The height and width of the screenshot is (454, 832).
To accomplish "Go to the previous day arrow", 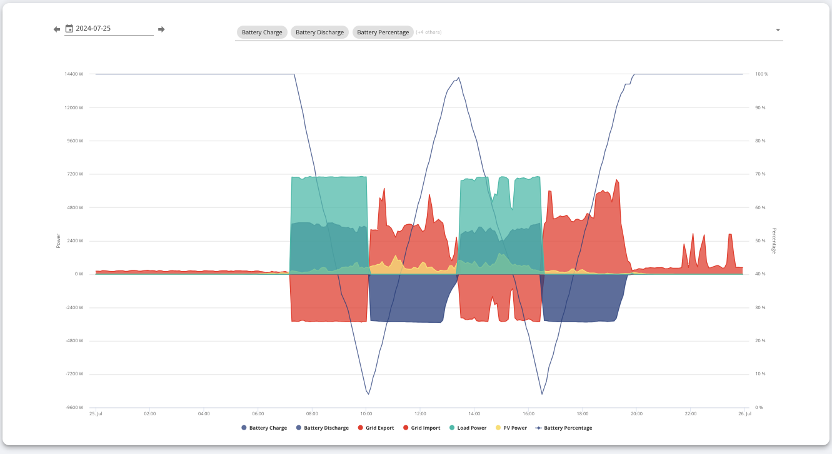I will point(56,29).
